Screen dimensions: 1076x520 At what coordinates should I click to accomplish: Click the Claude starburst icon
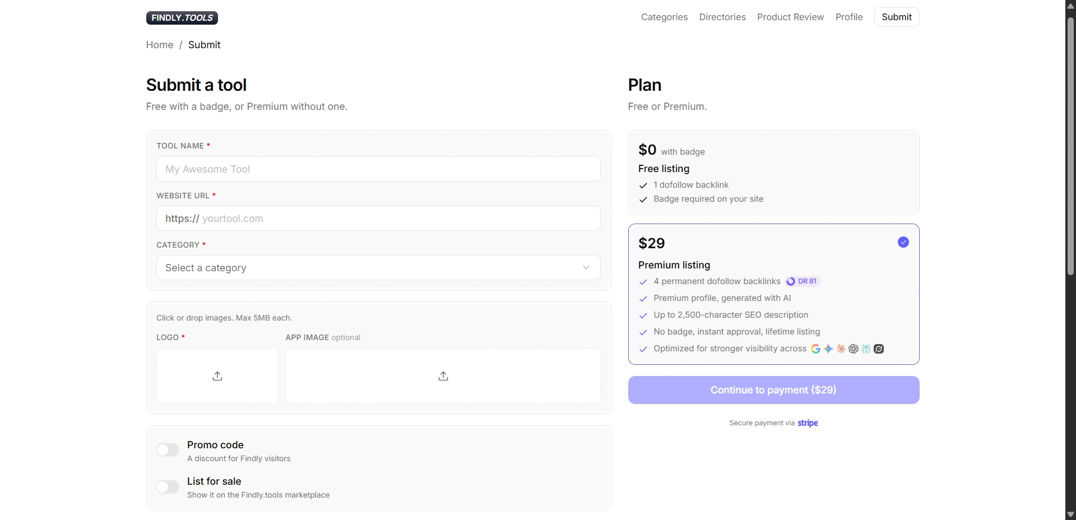pos(841,349)
